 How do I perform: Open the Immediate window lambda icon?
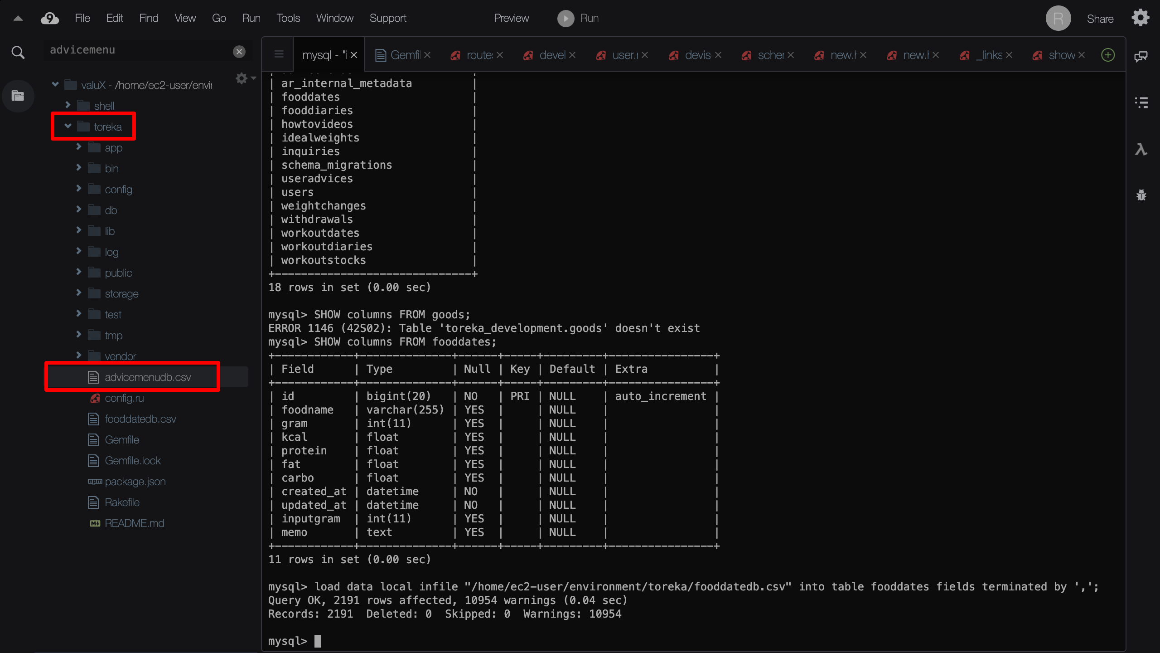tap(1141, 150)
